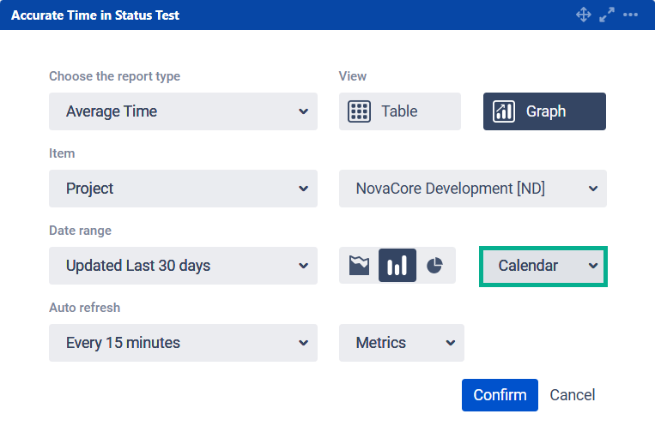655x438 pixels.
Task: Expand the NovaCore Development [ND] dropdown
Action: tap(472, 189)
